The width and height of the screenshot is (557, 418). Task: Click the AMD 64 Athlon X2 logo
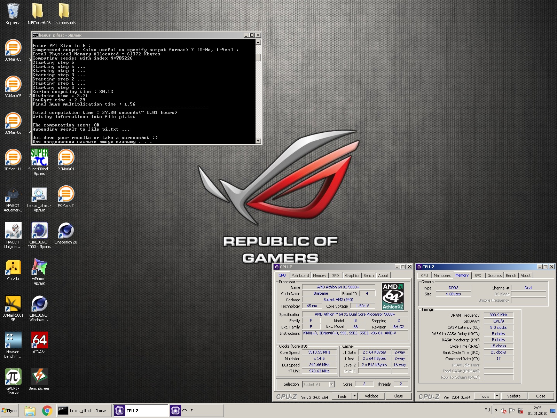point(393,296)
